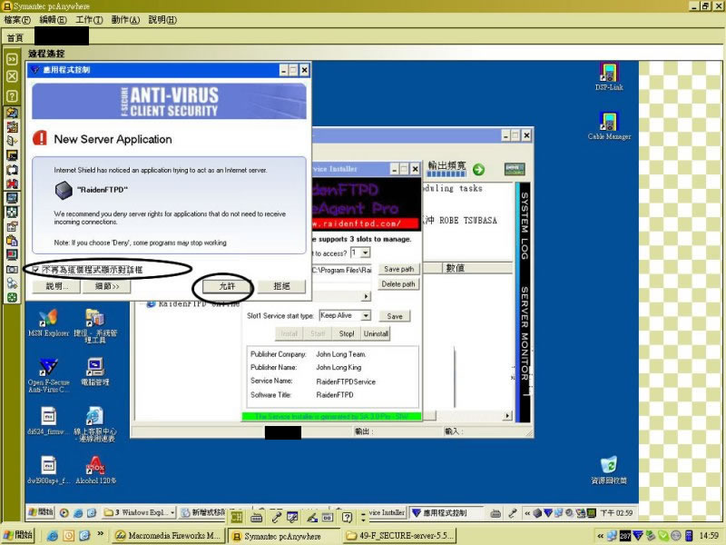This screenshot has width=726, height=545.
Task: Click the boxed X icon in the pcAnywhere sidebar
Action: pyautogui.click(x=12, y=76)
